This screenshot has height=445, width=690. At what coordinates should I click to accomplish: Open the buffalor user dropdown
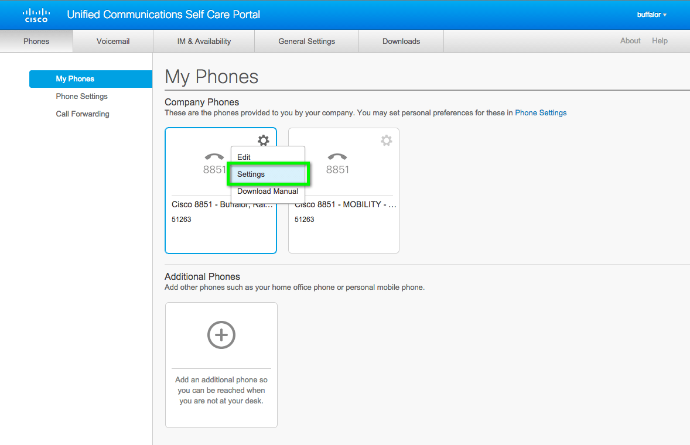pos(652,15)
